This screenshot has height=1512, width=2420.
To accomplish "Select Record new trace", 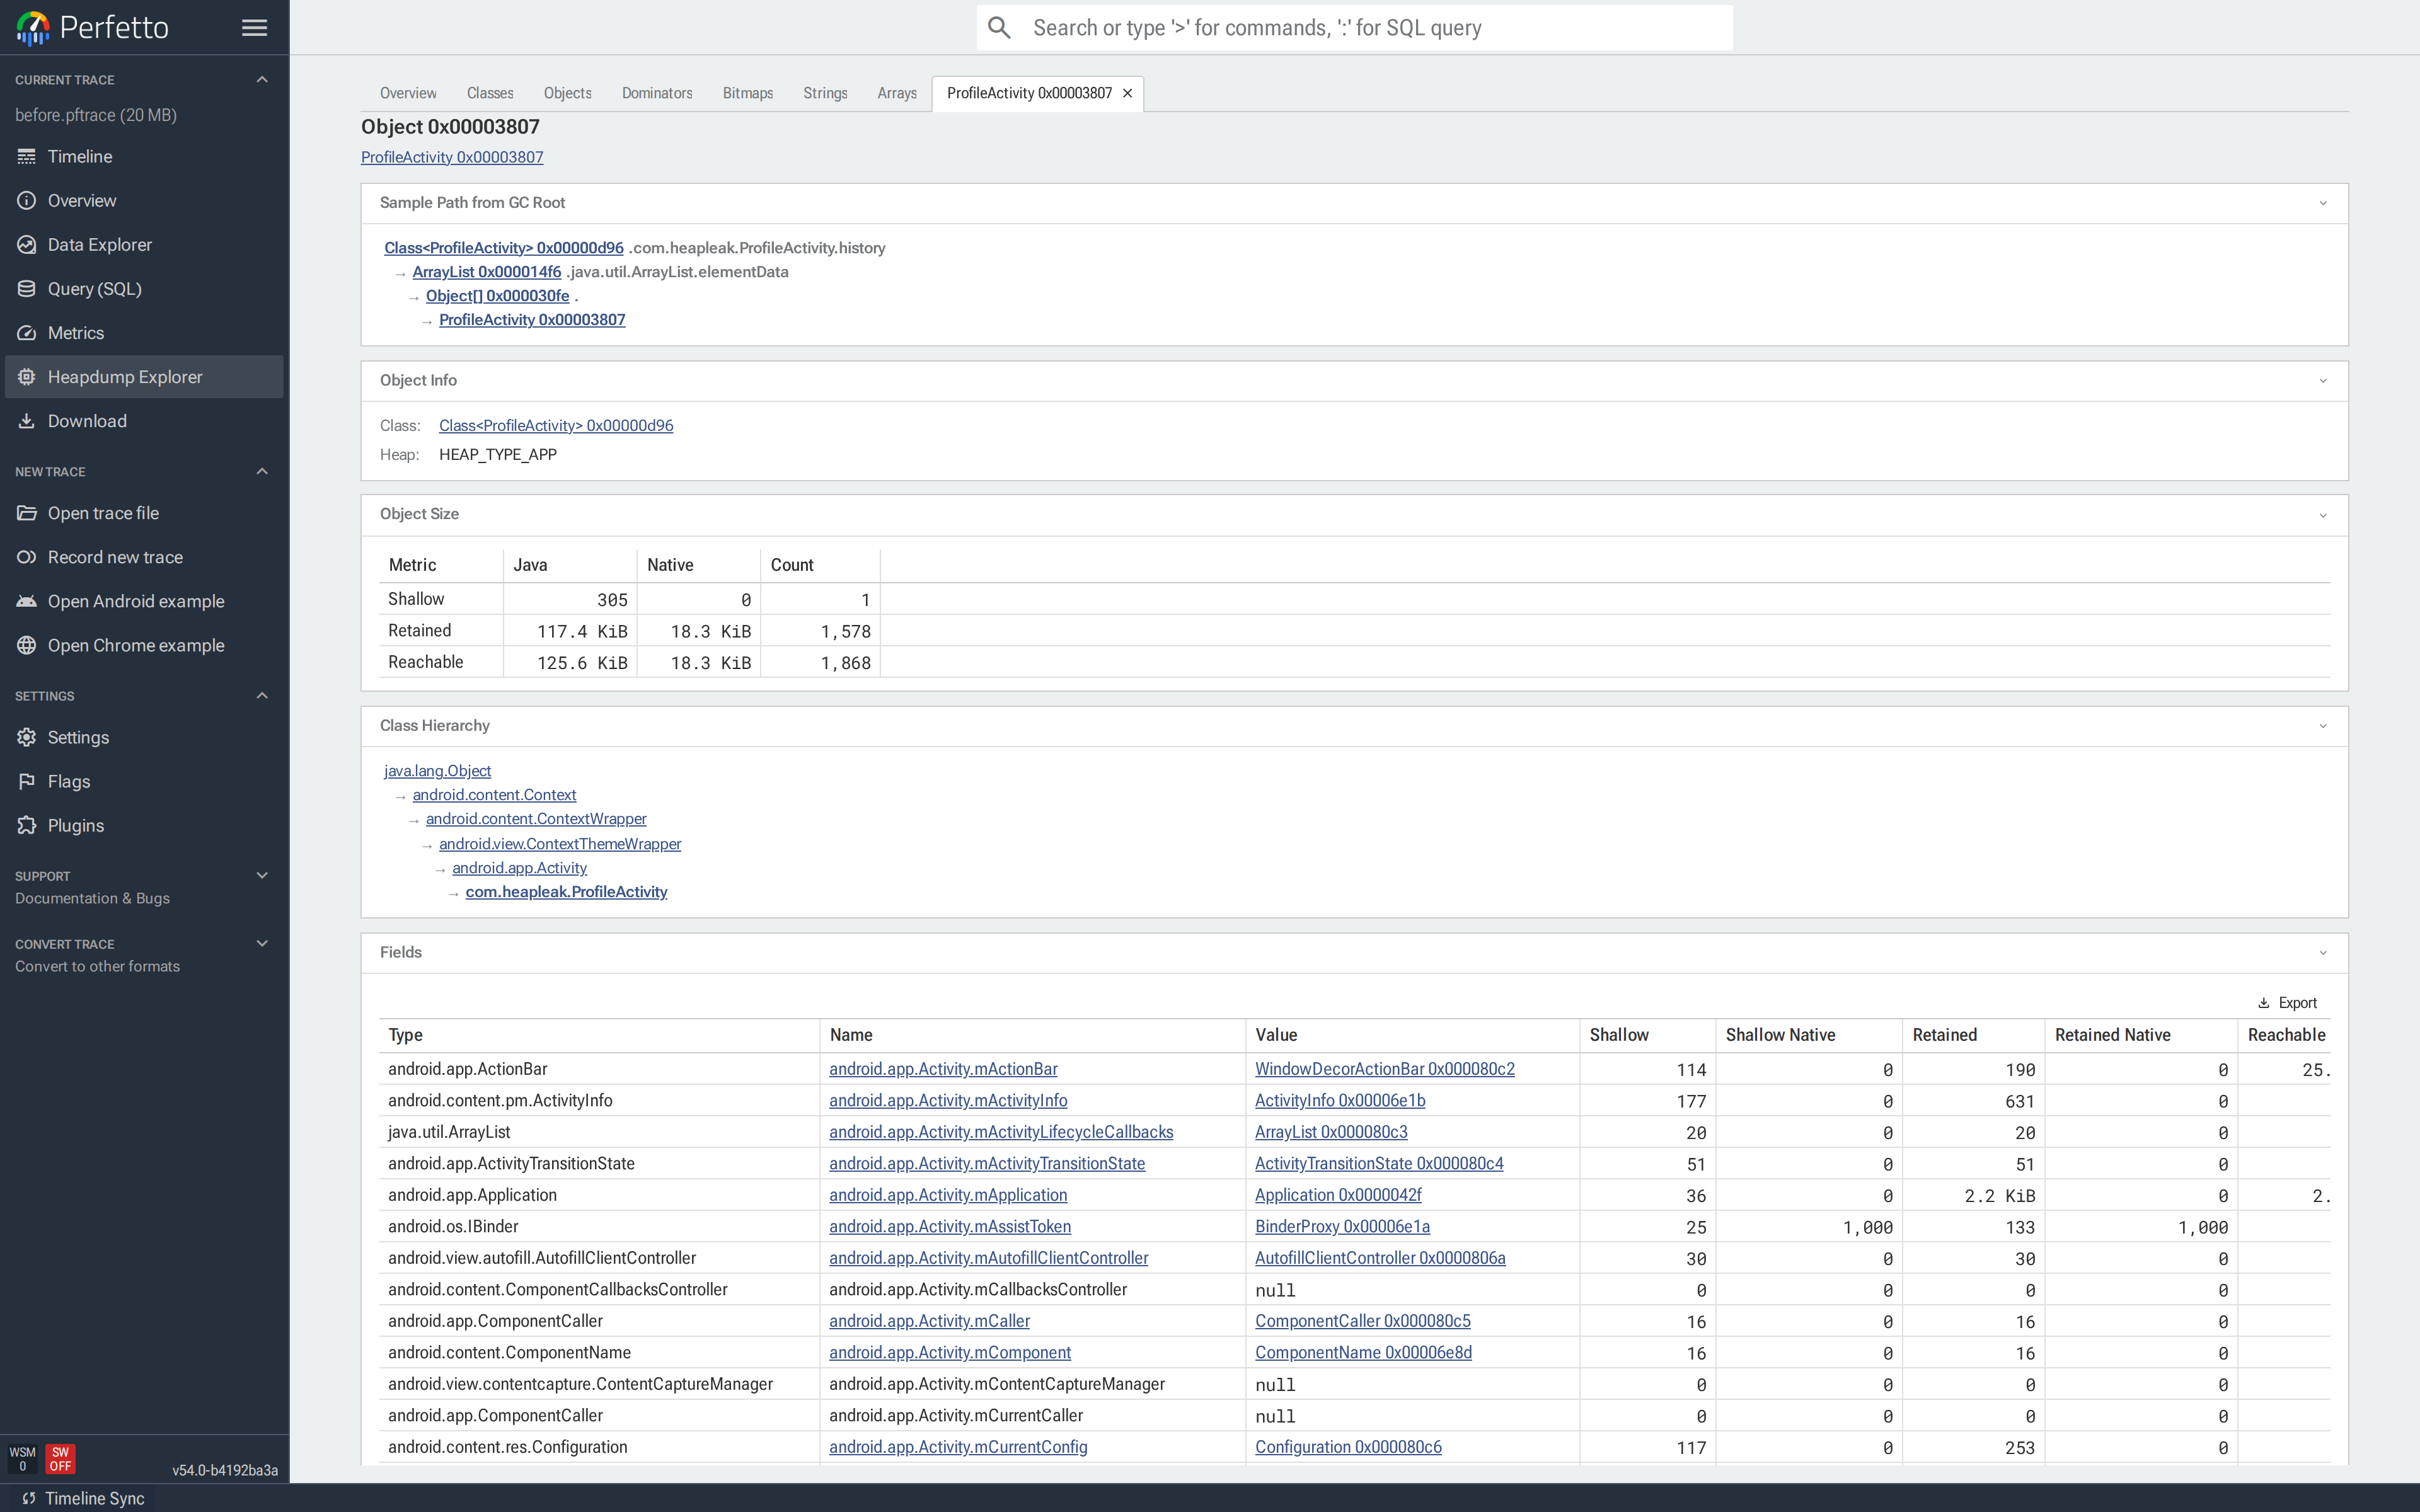I will click(115, 557).
